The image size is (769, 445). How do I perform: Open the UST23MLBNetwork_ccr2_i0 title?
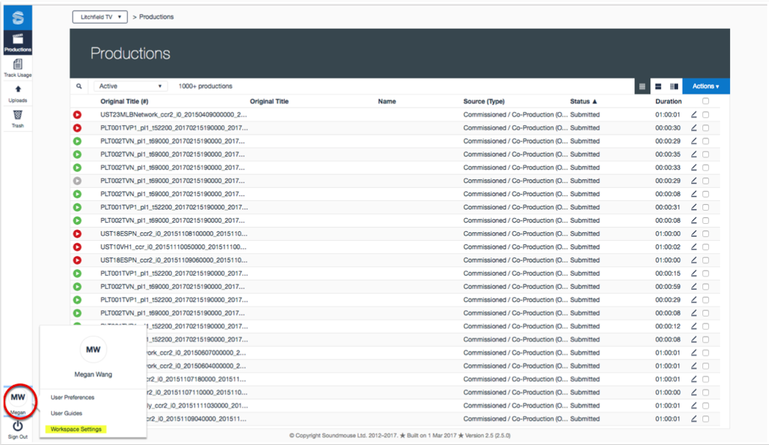173,115
